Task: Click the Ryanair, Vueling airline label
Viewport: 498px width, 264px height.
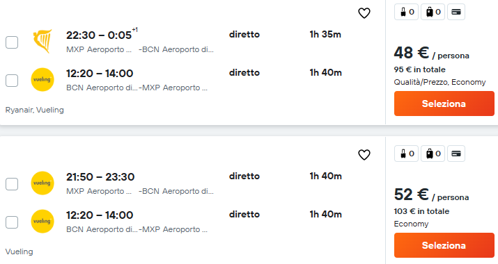Action: pyautogui.click(x=35, y=110)
